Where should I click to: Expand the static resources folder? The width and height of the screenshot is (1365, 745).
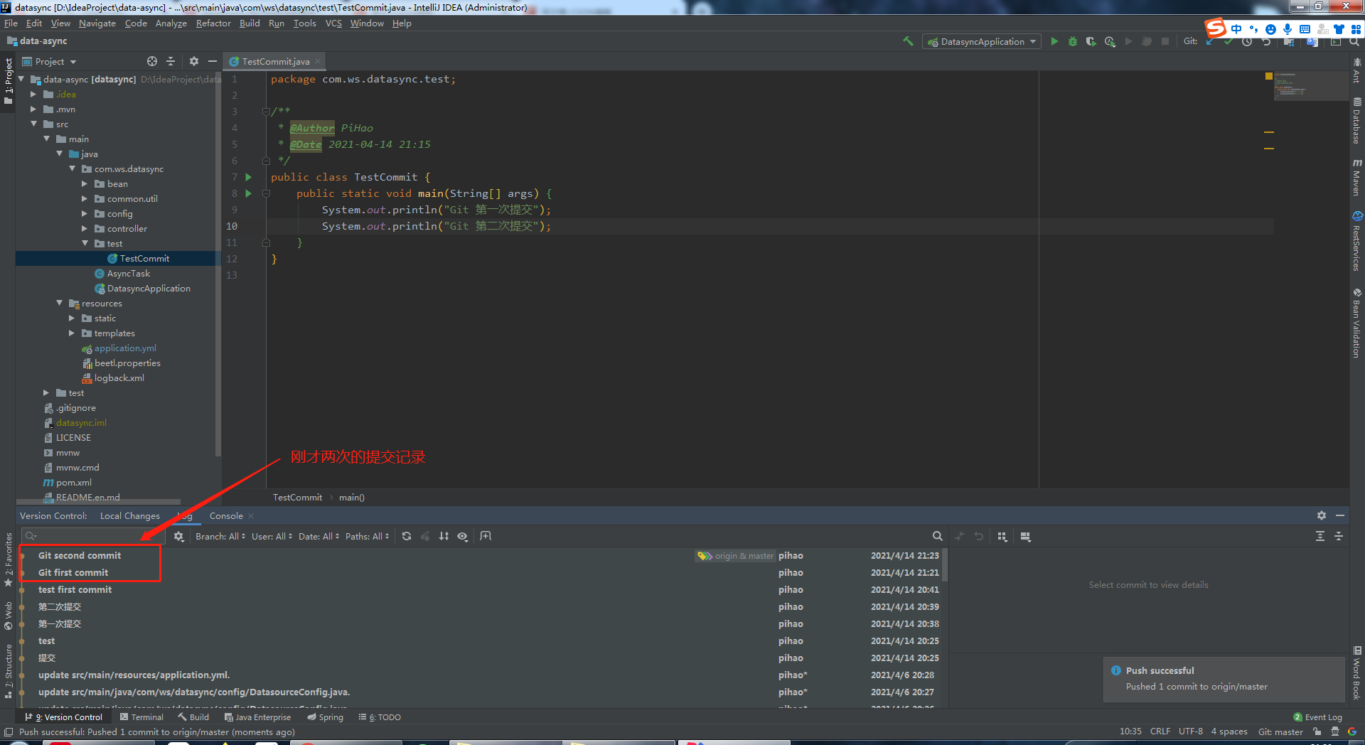(x=71, y=318)
